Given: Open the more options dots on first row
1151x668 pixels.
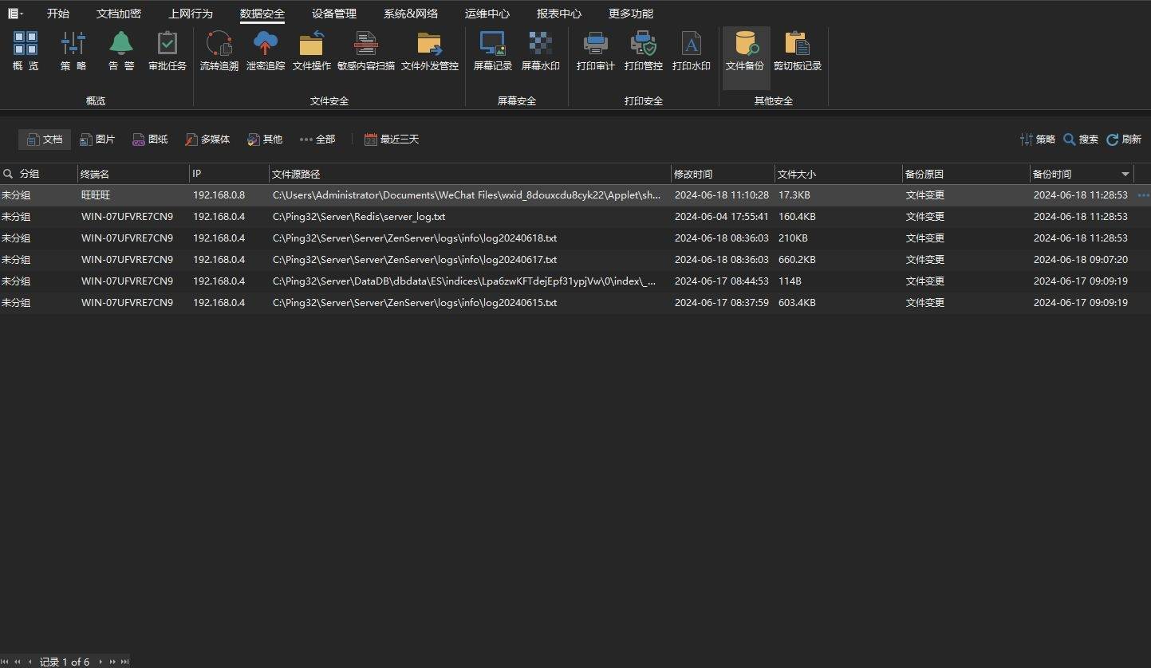Looking at the screenshot, I should click(x=1143, y=195).
